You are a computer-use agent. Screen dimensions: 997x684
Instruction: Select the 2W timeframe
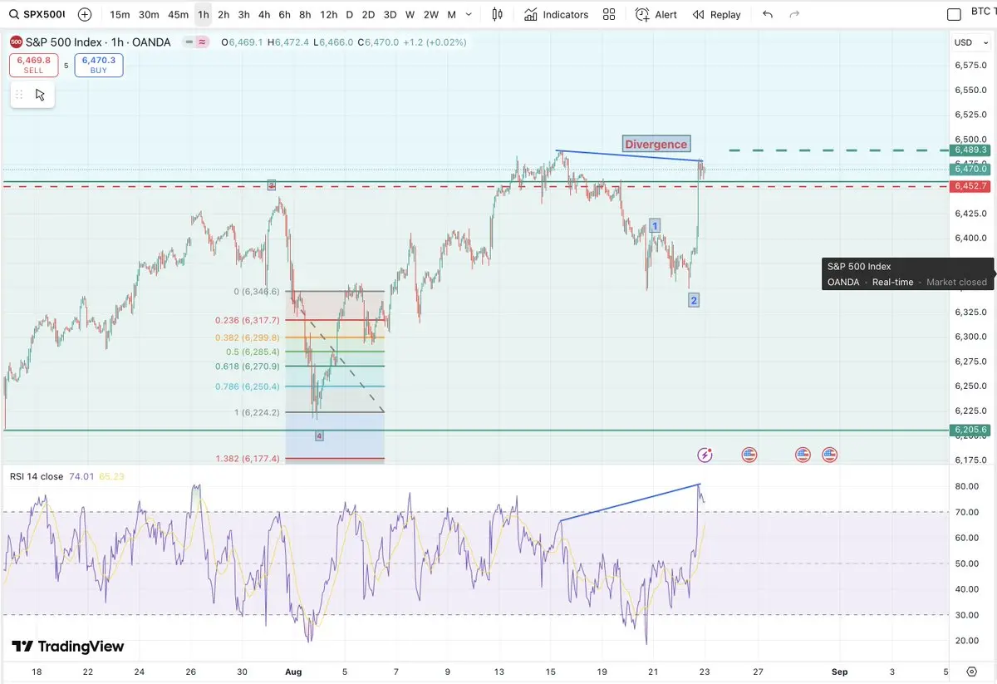point(430,14)
